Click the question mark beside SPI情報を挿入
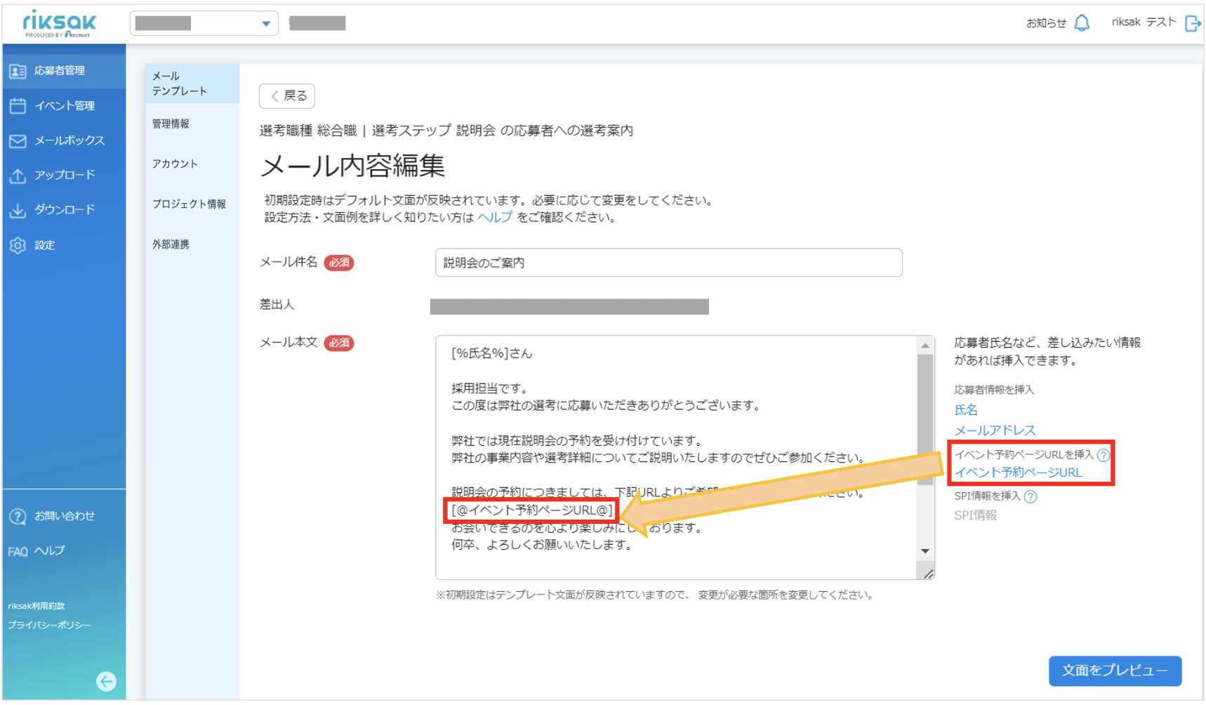 point(1030,496)
